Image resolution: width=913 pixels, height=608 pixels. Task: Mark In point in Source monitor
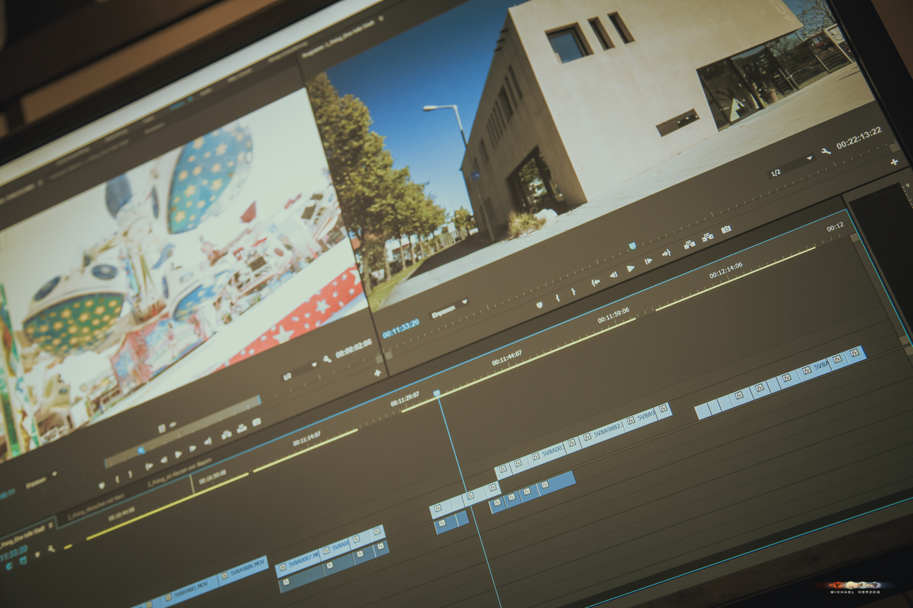coord(117,480)
